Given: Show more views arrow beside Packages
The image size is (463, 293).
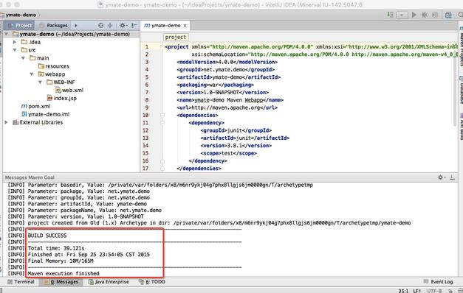Looking at the screenshot, I should pyautogui.click(x=76, y=25).
